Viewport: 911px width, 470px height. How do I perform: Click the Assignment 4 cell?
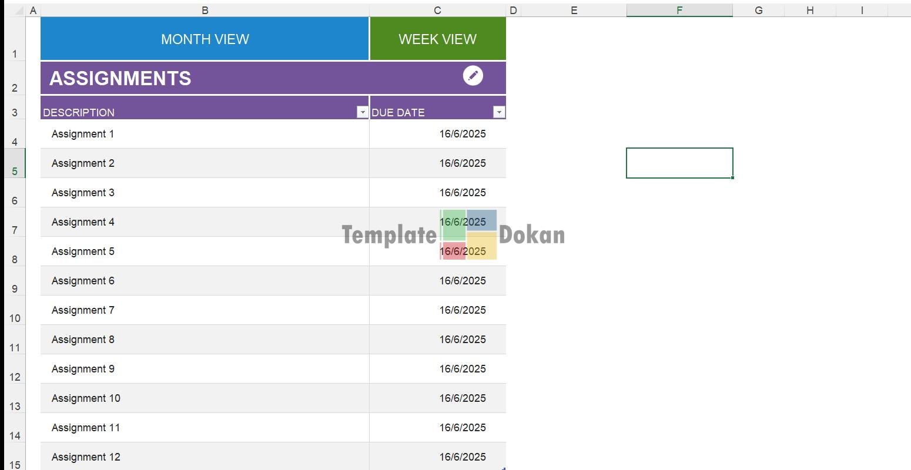[x=205, y=222]
